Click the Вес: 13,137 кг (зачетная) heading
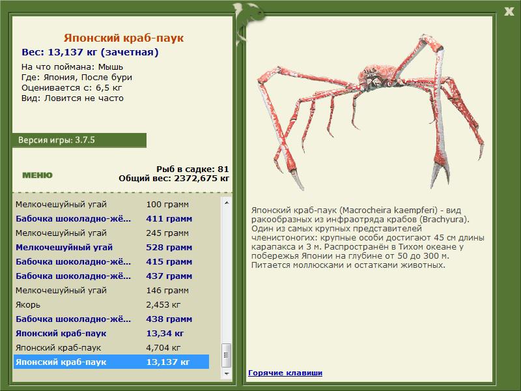 (x=90, y=52)
